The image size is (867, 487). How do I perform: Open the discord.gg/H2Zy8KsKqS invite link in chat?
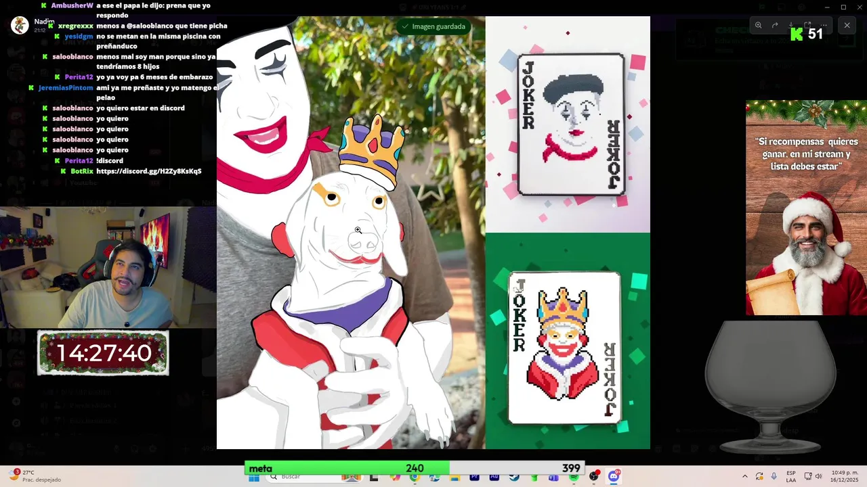click(x=149, y=171)
